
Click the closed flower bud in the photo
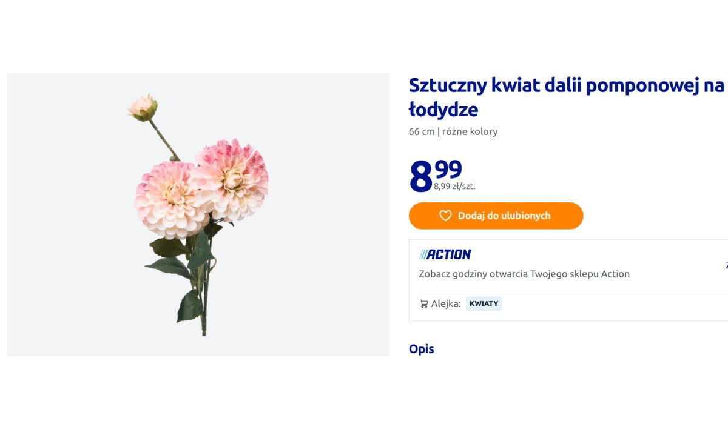(x=143, y=108)
